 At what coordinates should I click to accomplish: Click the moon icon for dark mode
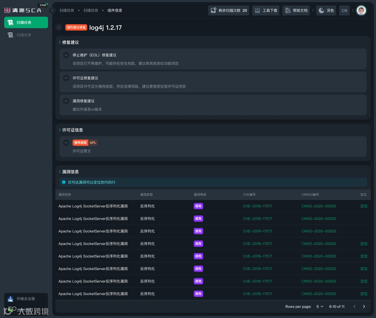(321, 10)
